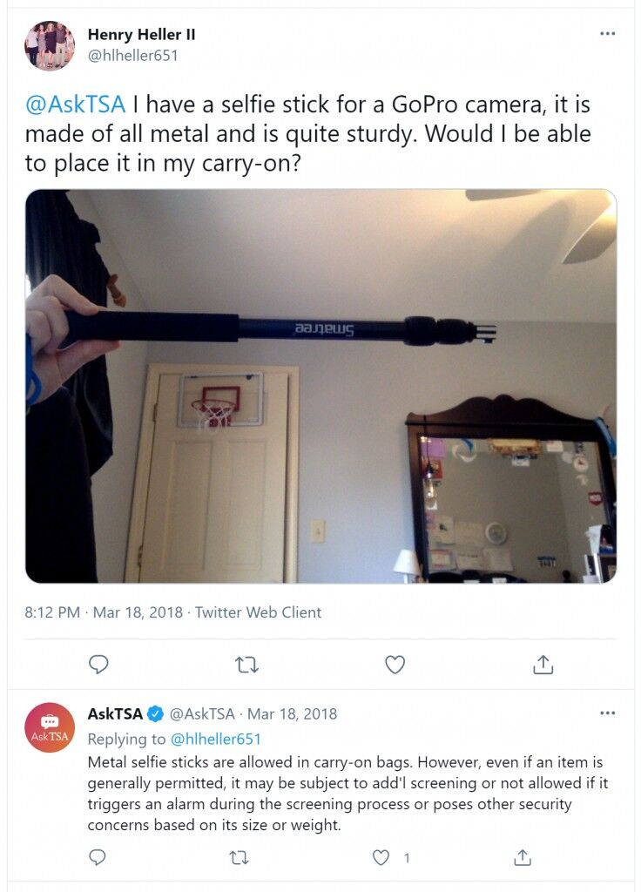Share the AskTSA reply tweet
Viewport: 641px width, 892px height.
click(x=523, y=857)
